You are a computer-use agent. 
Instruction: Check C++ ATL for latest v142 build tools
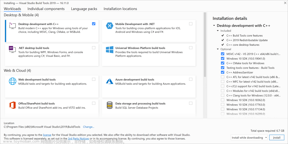click(223, 77)
